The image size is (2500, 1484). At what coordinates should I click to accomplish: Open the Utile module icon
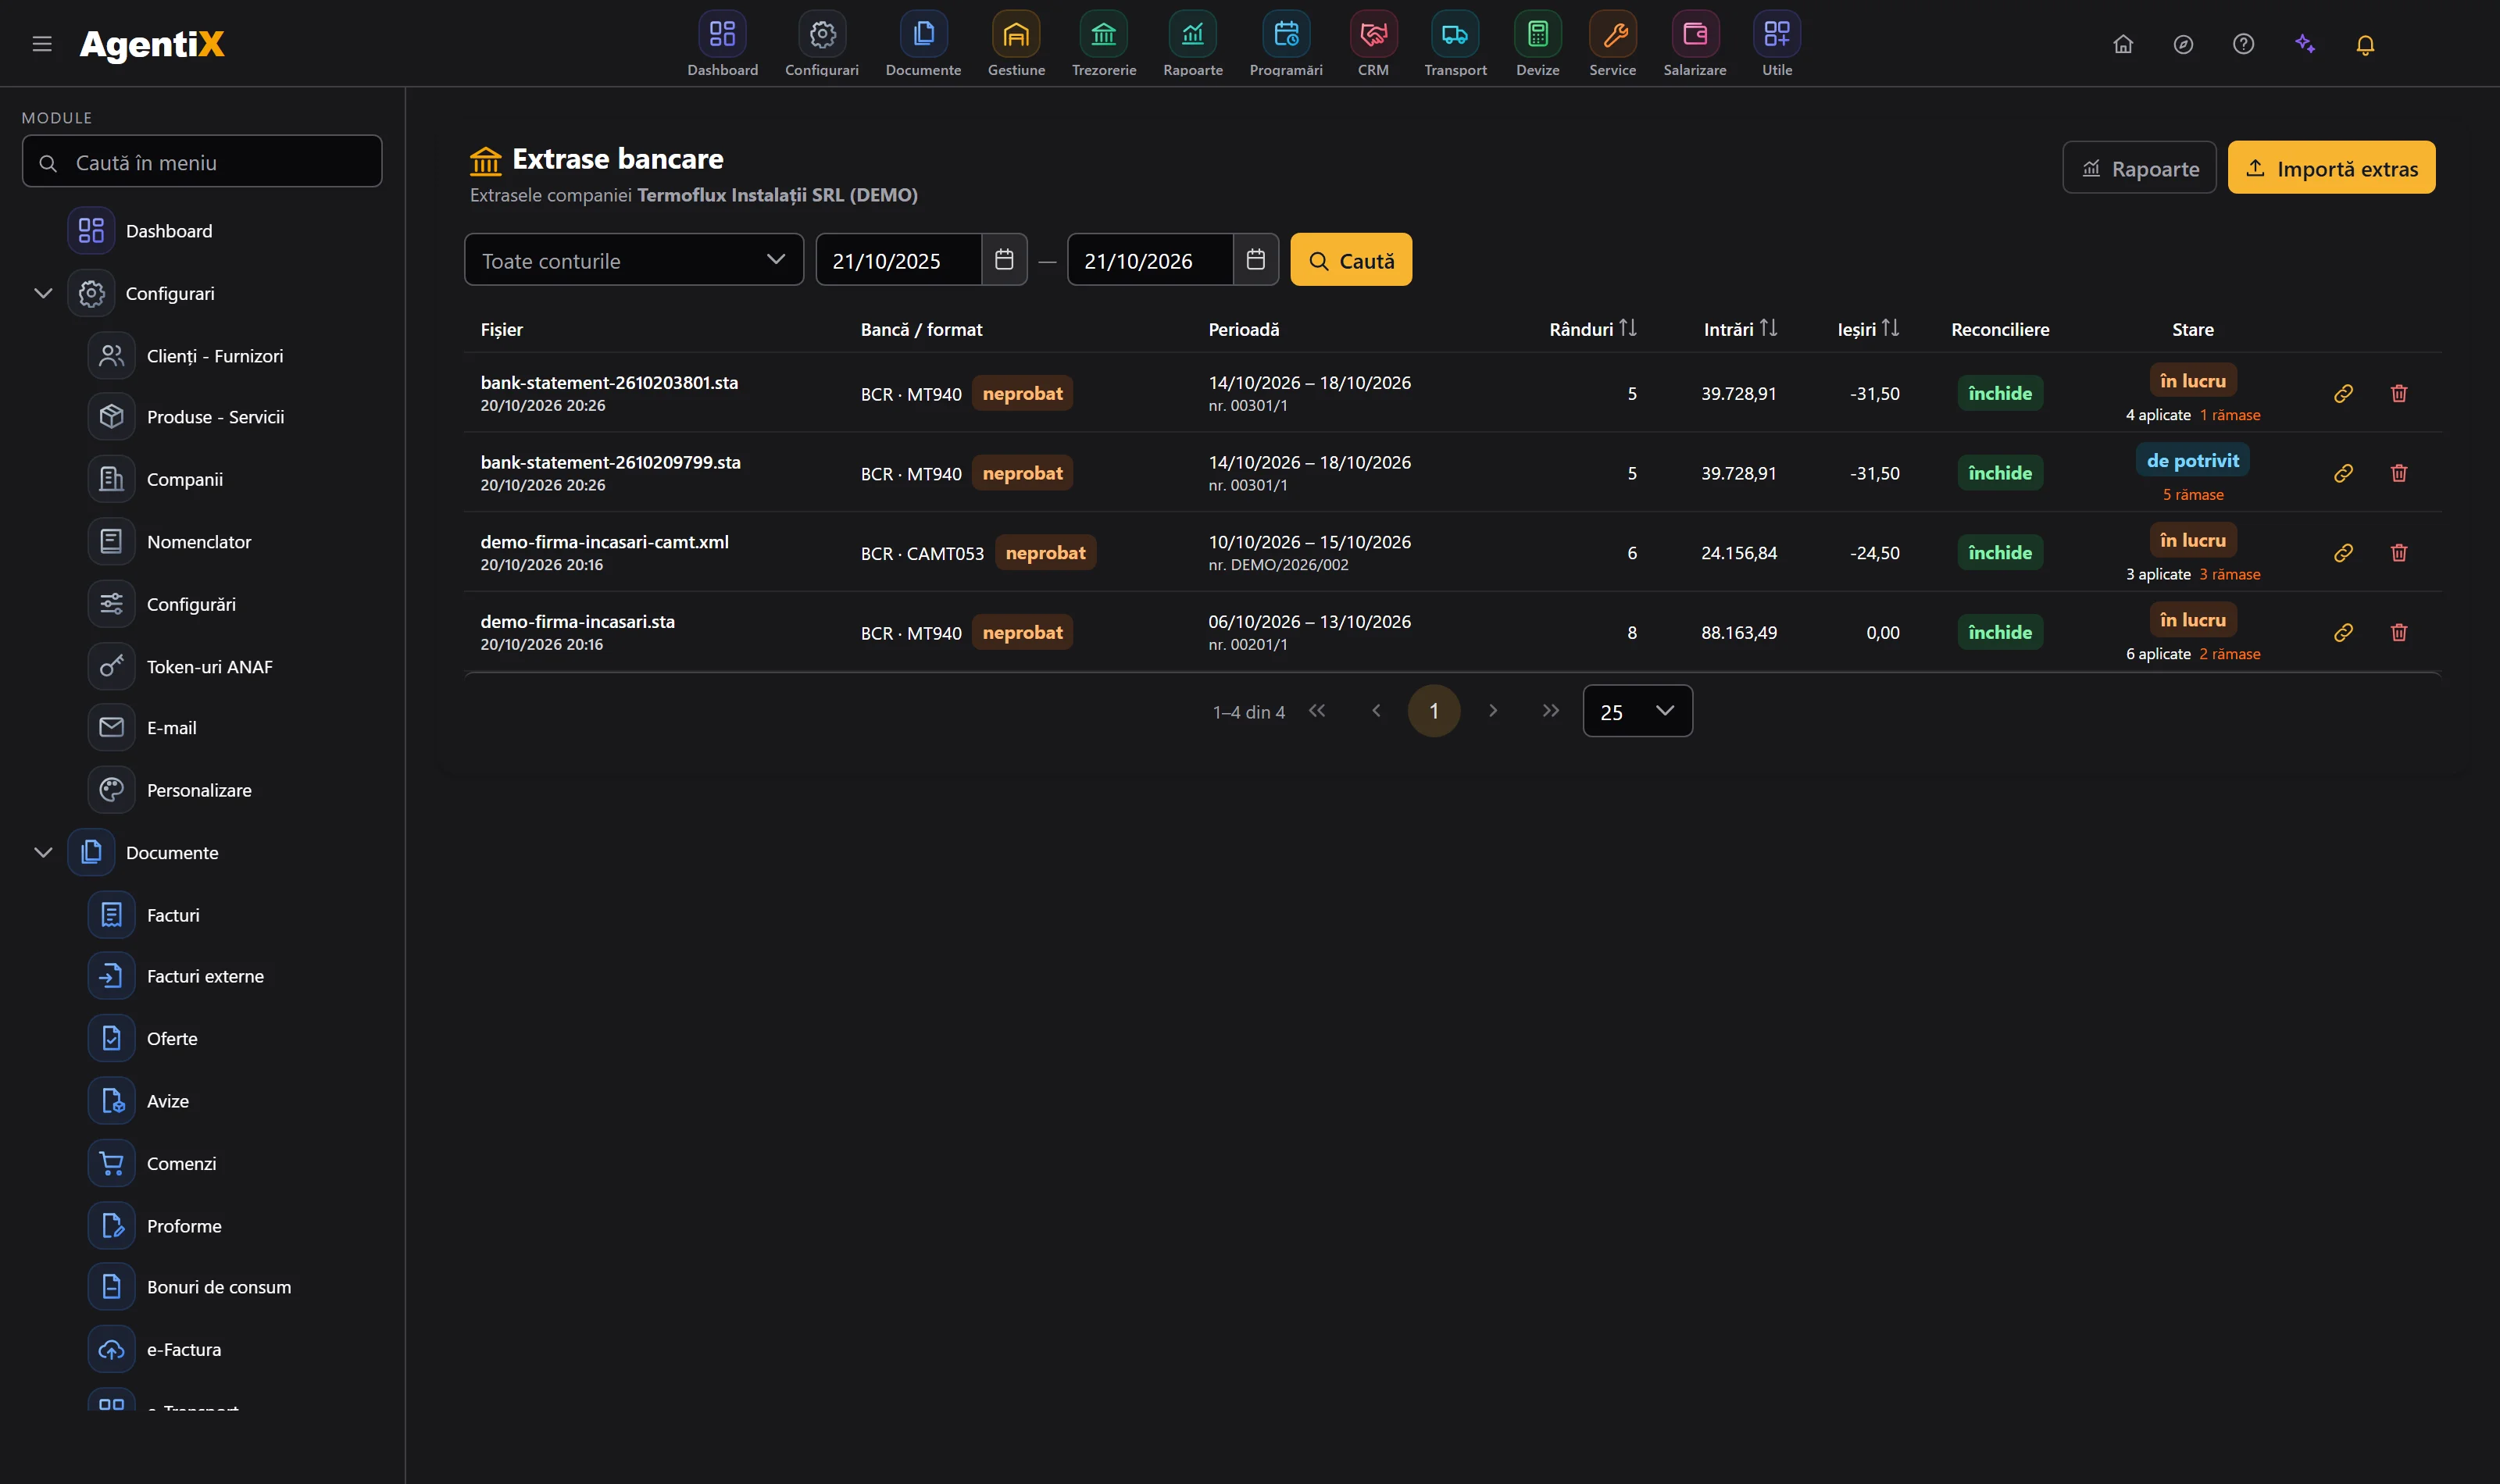1777,34
